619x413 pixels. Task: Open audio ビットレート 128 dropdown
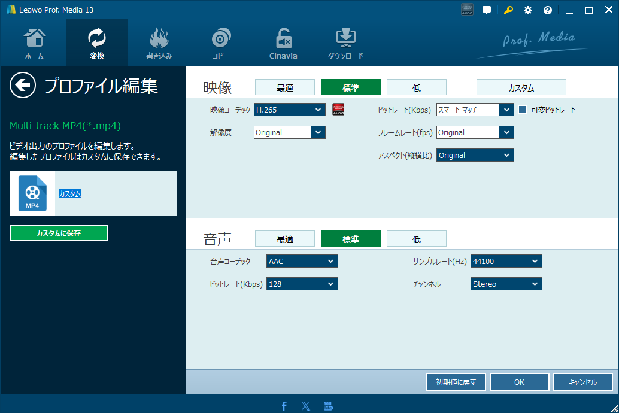tap(302, 284)
